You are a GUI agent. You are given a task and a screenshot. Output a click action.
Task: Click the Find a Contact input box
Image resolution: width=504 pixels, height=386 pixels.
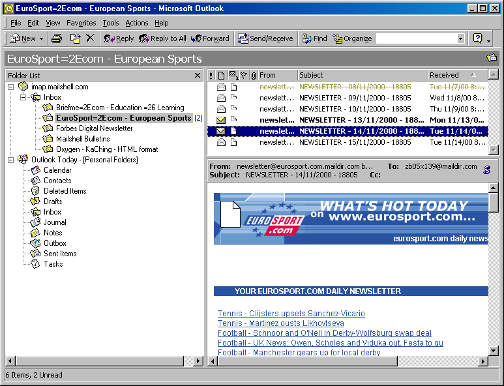coord(417,39)
